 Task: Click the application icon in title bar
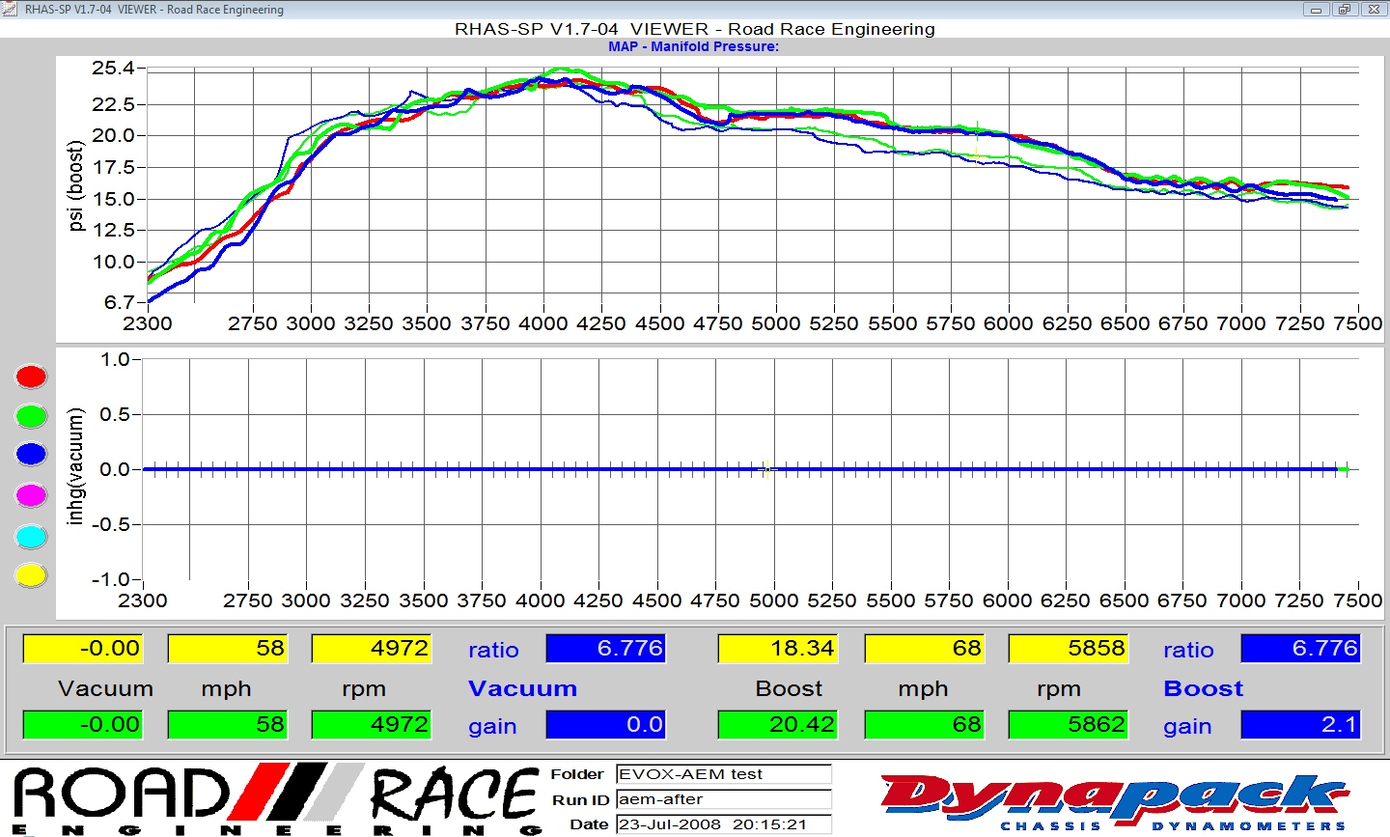tap(11, 10)
